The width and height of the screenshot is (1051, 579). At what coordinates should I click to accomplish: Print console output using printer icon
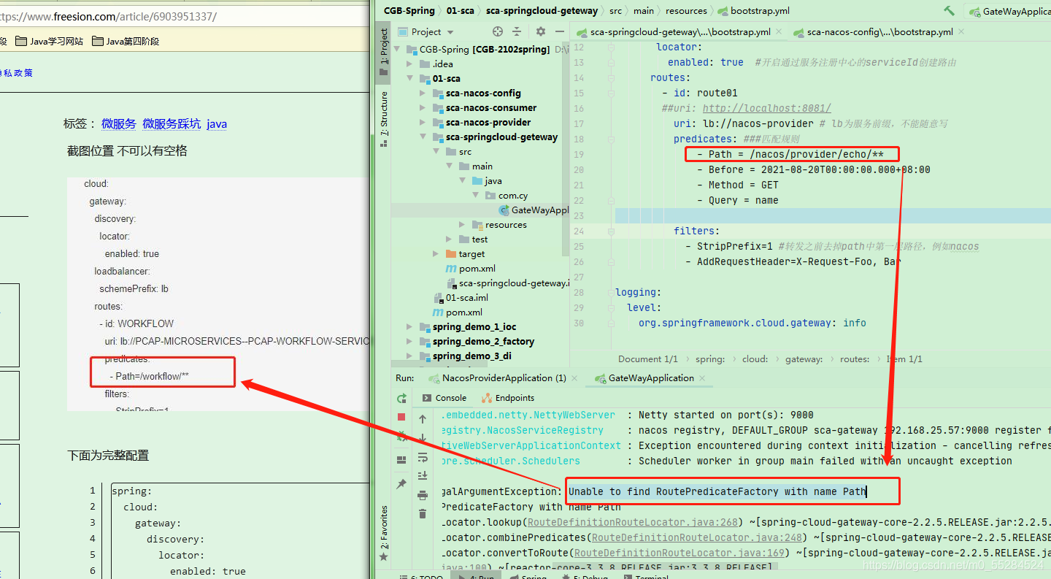click(423, 495)
